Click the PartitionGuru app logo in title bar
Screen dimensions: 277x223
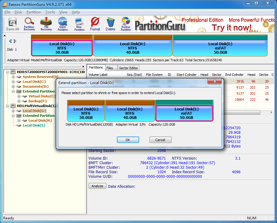tap(5, 4)
